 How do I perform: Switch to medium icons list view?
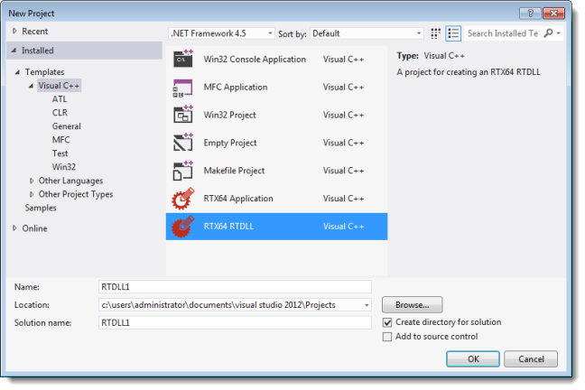click(x=453, y=33)
